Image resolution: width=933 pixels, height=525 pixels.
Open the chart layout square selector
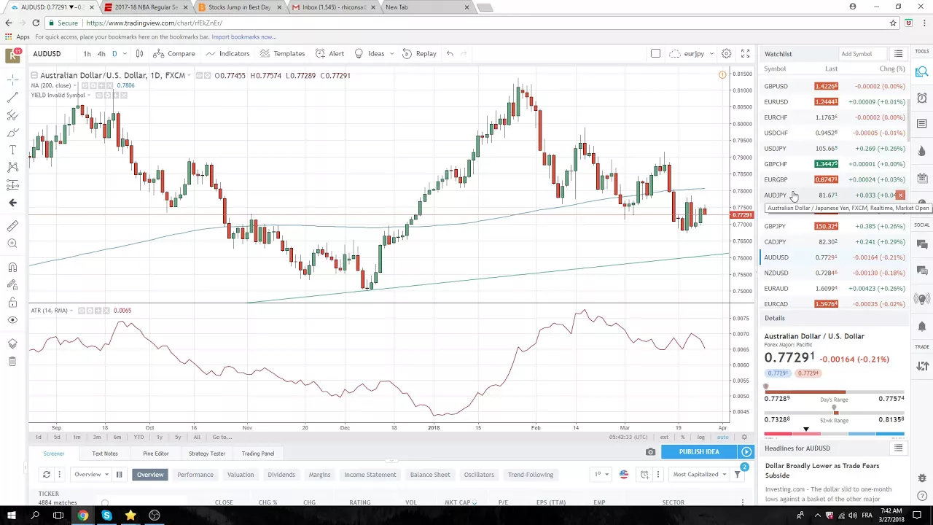click(655, 53)
